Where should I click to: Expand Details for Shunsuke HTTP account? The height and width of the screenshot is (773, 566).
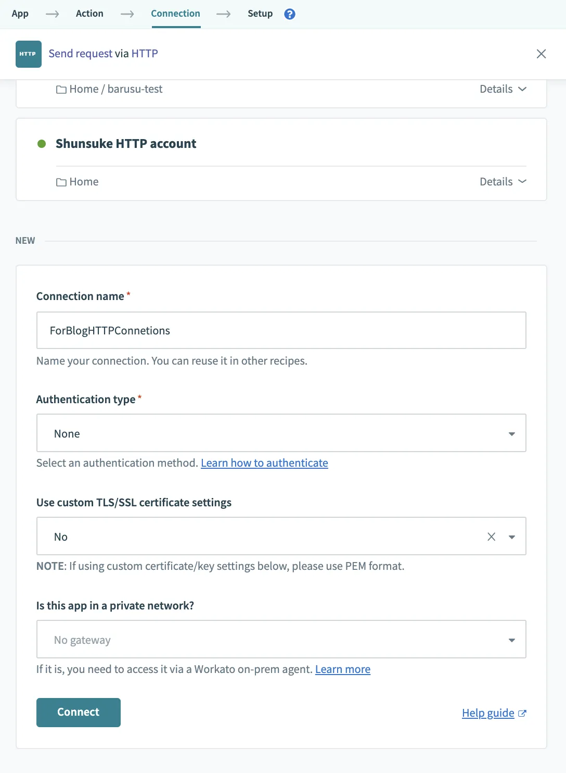point(503,182)
